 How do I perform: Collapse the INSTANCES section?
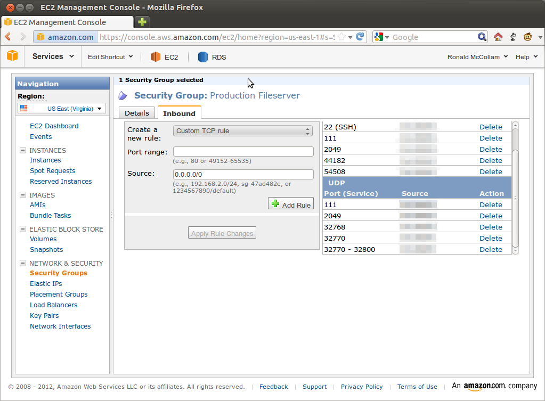[23, 150]
